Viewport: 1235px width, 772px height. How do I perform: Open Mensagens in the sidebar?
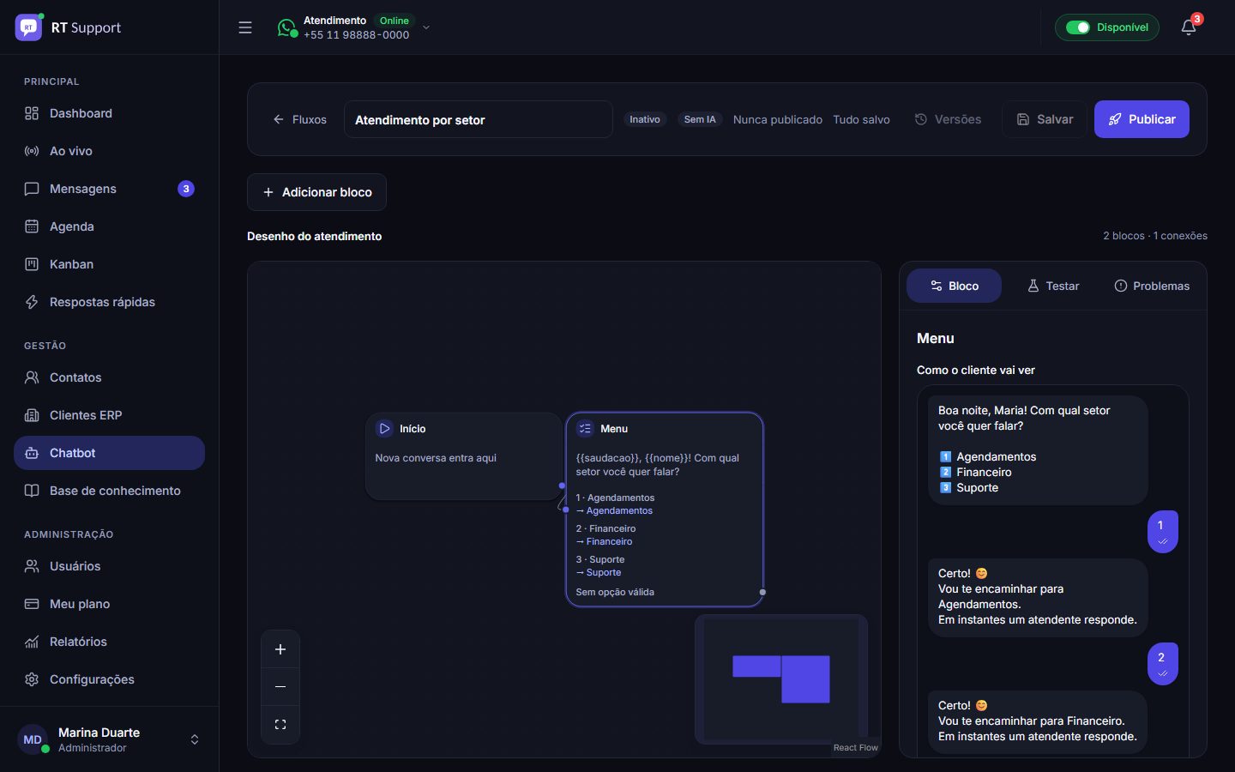pyautogui.click(x=109, y=189)
